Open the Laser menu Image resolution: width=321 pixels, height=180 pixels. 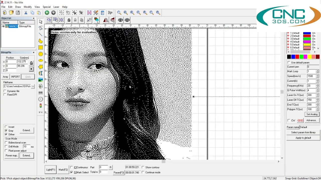pos(56,7)
